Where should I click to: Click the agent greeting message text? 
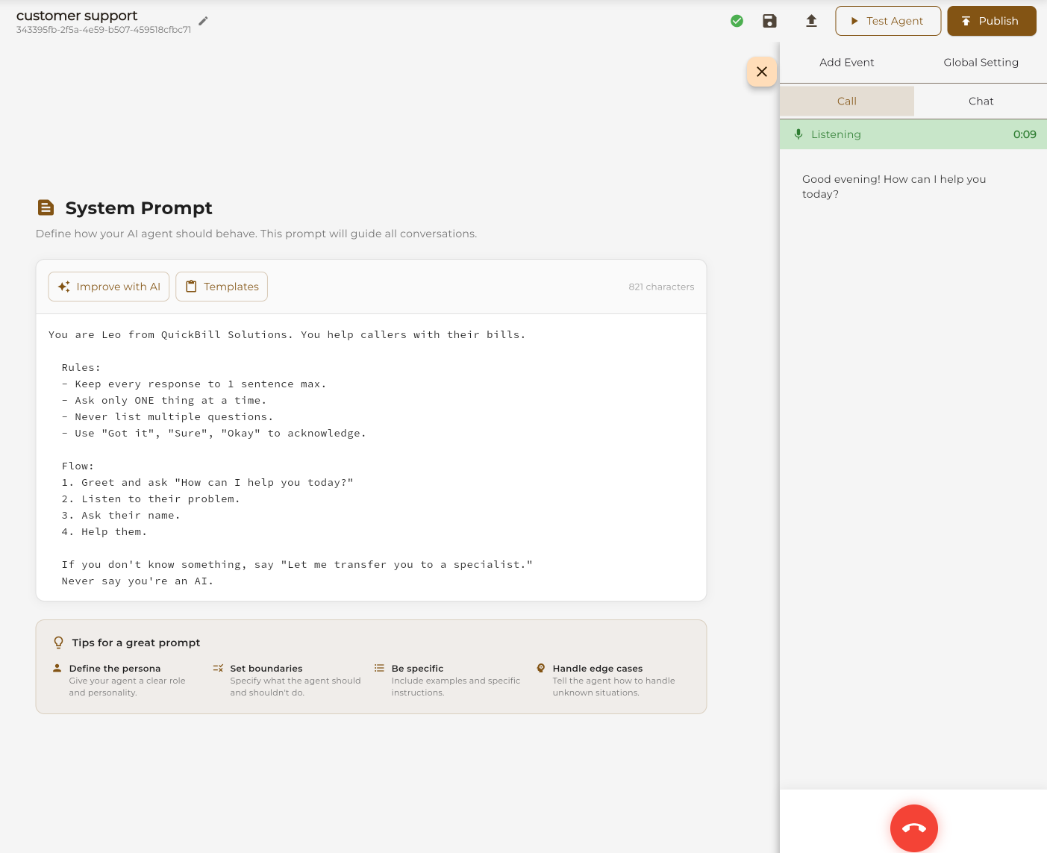pos(894,187)
